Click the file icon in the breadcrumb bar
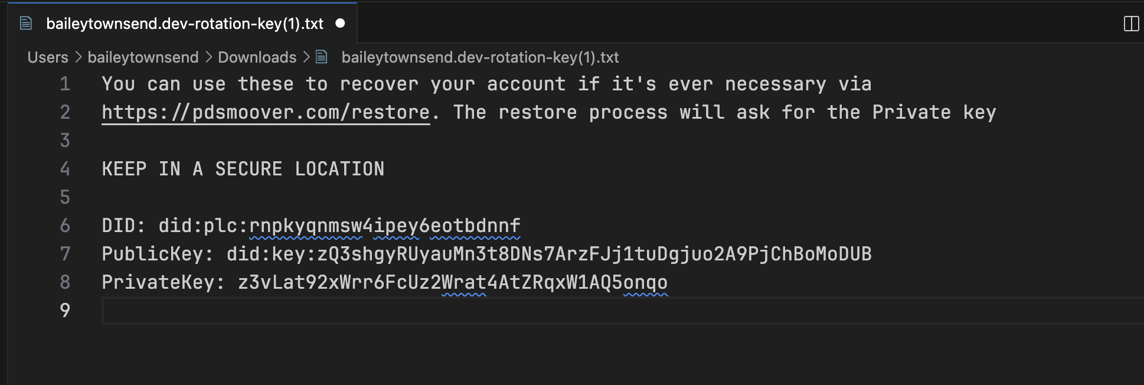Viewport: 1144px width, 385px height. pyautogui.click(x=322, y=57)
